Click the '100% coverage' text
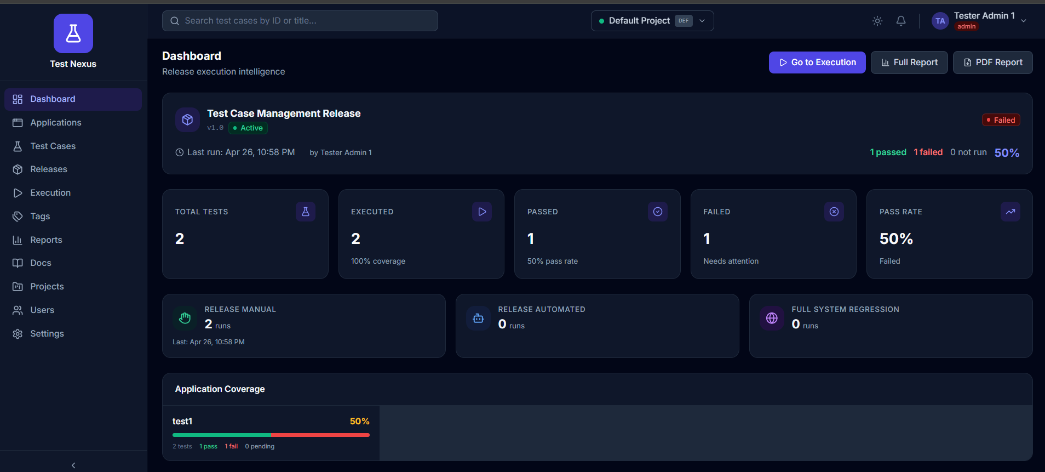This screenshot has height=472, width=1045. point(378,261)
